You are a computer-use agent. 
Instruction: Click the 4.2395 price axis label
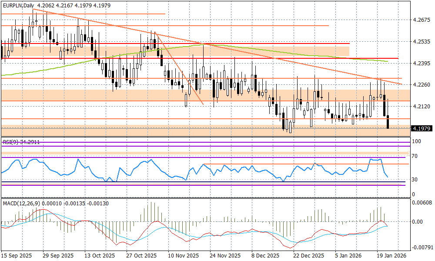click(422, 64)
